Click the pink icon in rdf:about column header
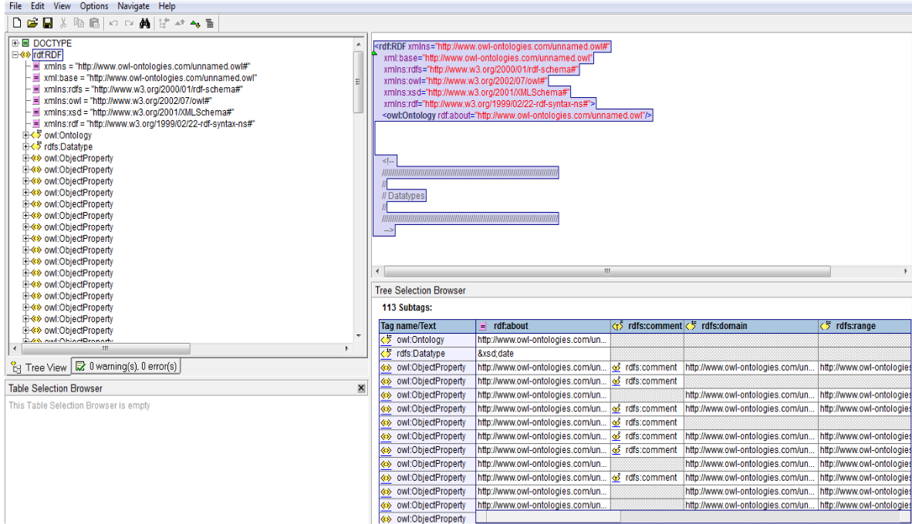 click(483, 327)
